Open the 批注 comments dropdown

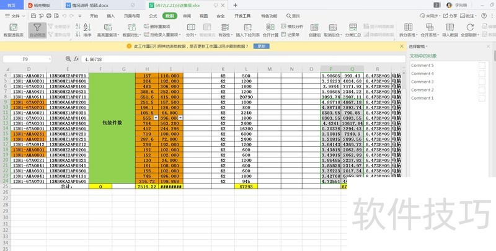pos(469,15)
